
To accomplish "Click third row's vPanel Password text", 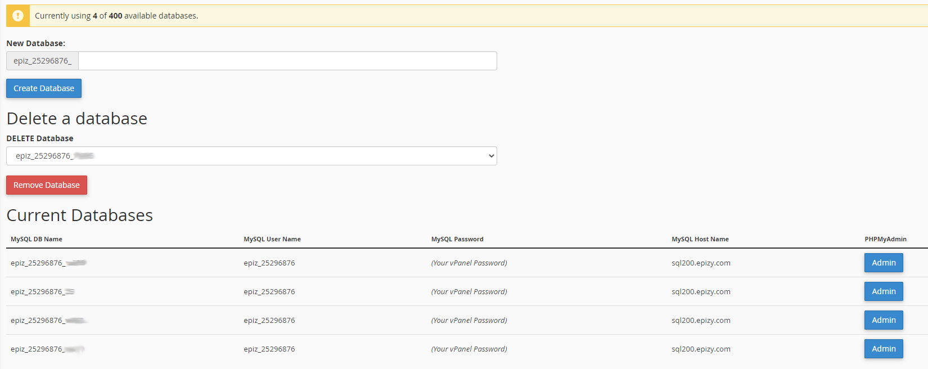I will (469, 320).
